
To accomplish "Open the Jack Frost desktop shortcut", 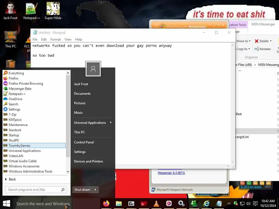I will pos(11,11).
